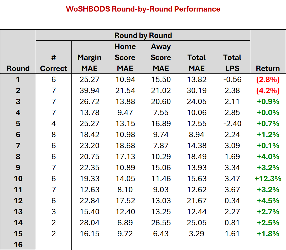This screenshot has height=250, width=286.
Task: Click Round 4 return +0.0%
Action: (268, 113)
